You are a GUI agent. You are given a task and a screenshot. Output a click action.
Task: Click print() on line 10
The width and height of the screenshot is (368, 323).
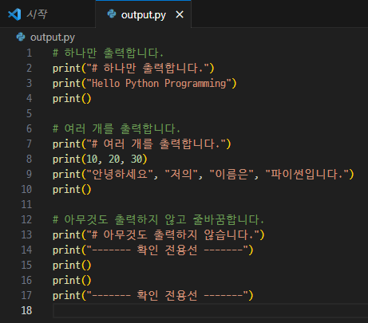coord(72,190)
